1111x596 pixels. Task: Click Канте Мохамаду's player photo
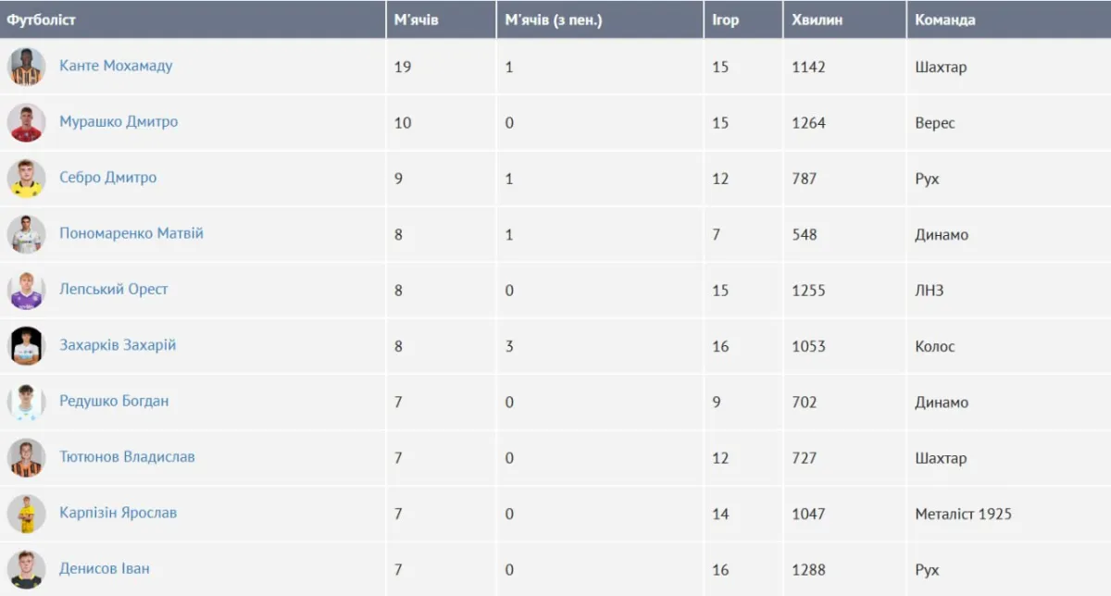tap(27, 67)
